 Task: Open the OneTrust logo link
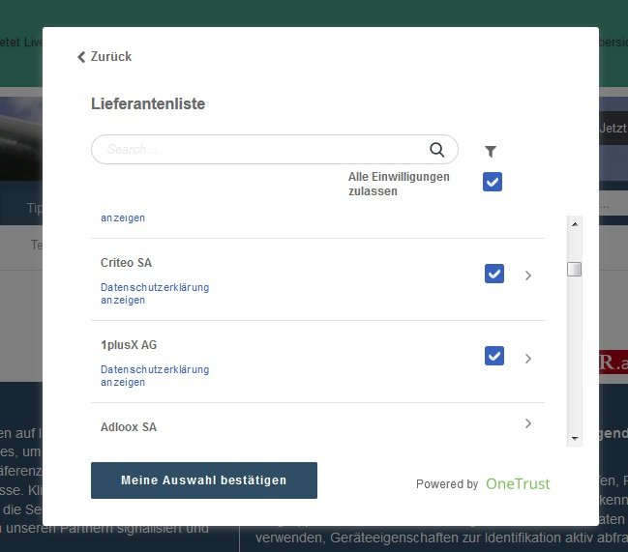518,484
